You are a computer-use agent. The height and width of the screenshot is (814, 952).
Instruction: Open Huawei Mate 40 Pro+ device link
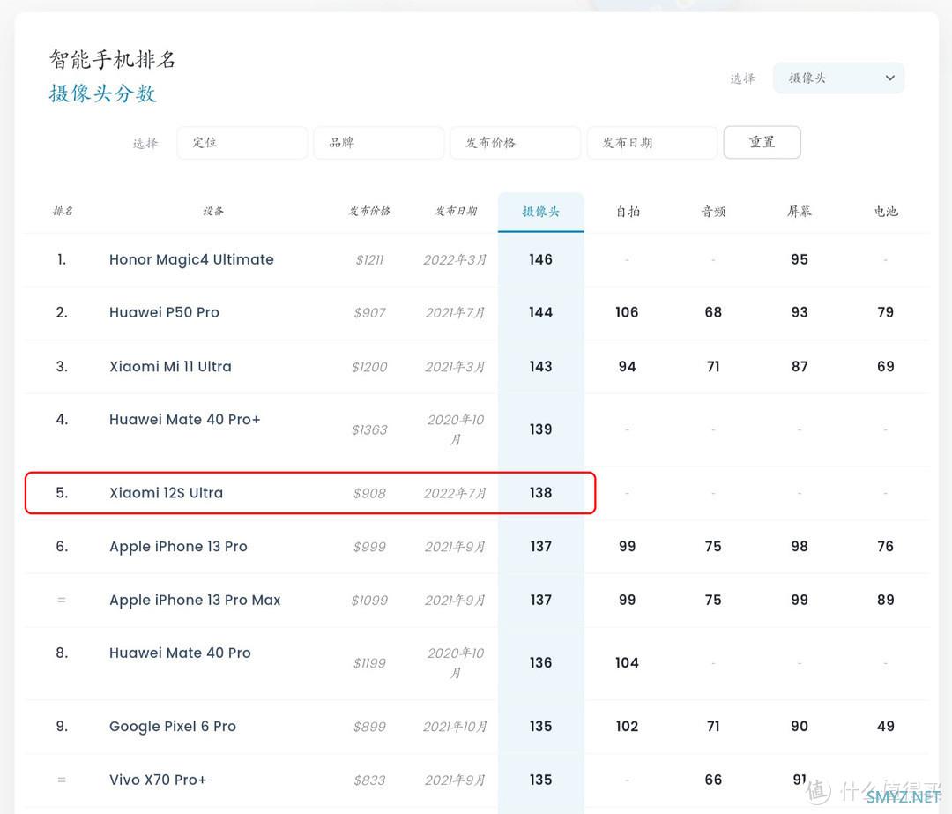click(x=184, y=419)
